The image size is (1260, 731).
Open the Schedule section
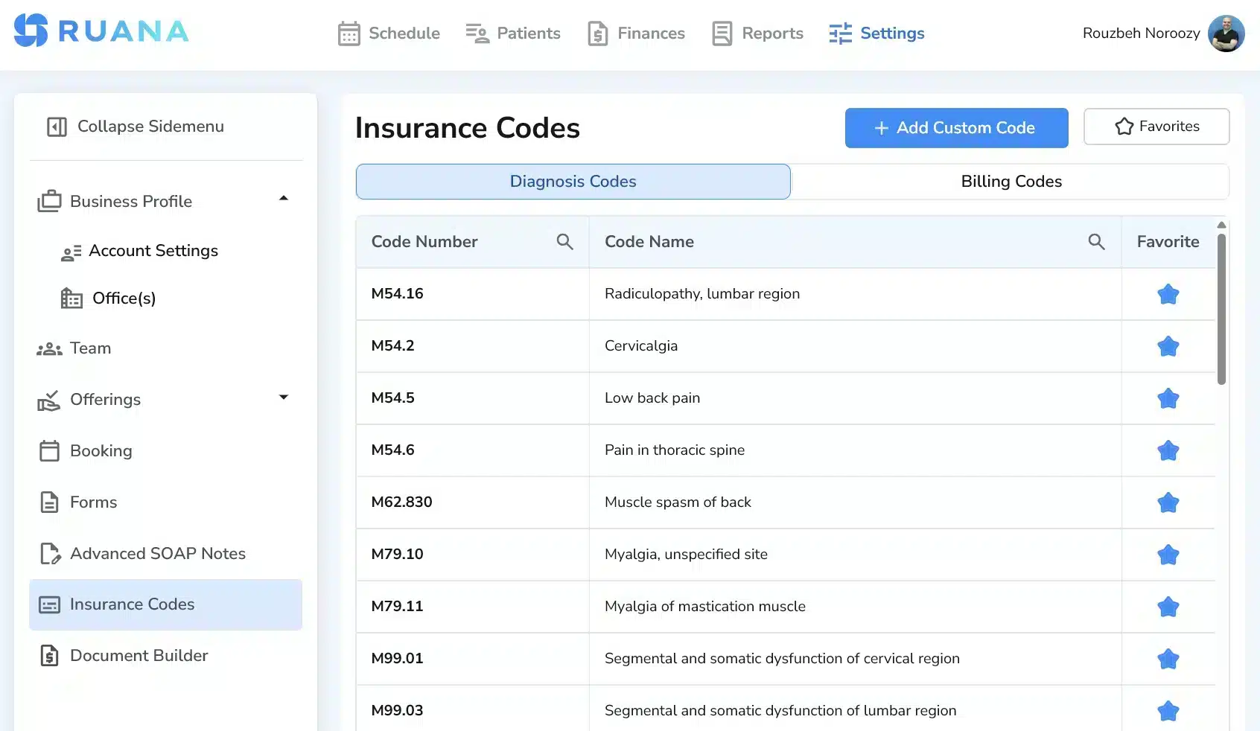pyautogui.click(x=389, y=33)
